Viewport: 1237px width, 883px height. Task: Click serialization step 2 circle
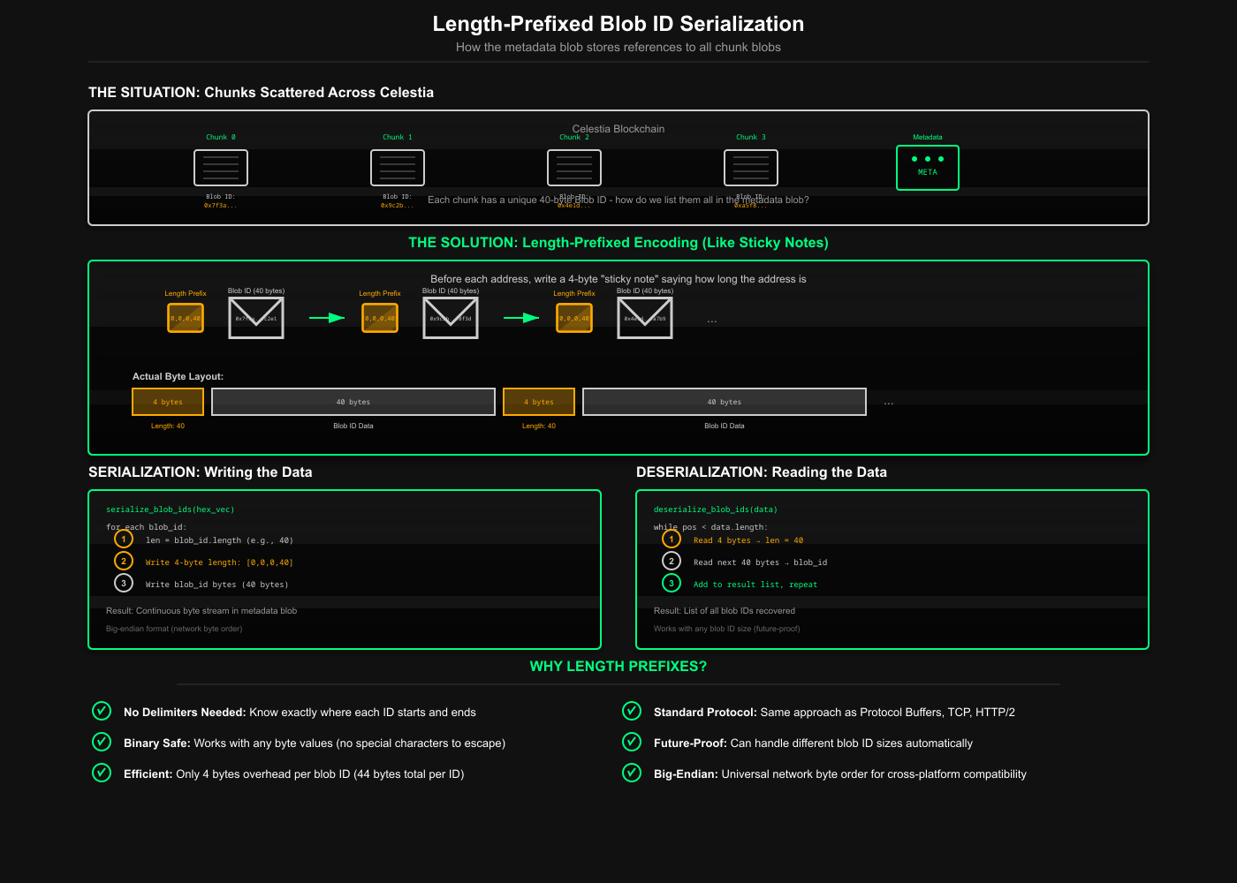pos(124,562)
